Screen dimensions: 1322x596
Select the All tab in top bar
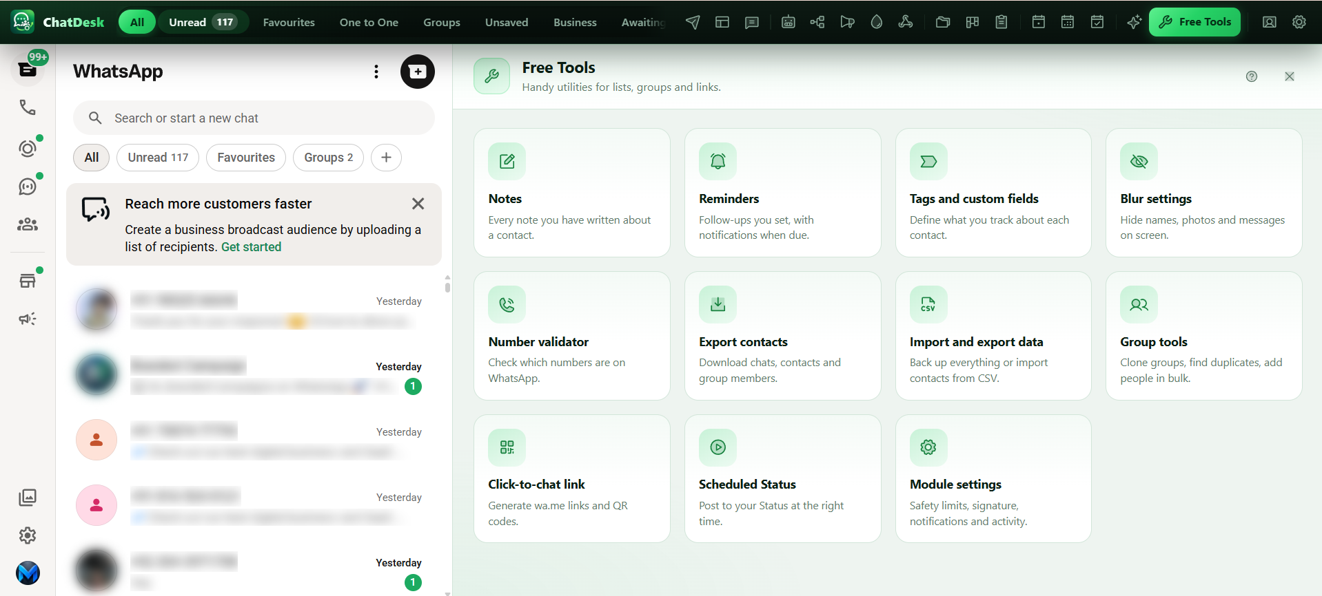137,22
